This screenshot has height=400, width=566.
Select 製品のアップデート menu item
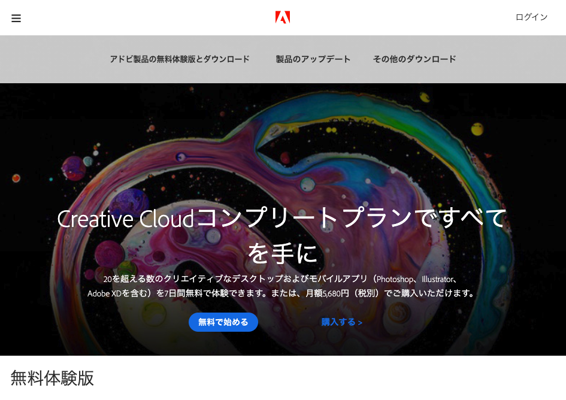coord(313,59)
